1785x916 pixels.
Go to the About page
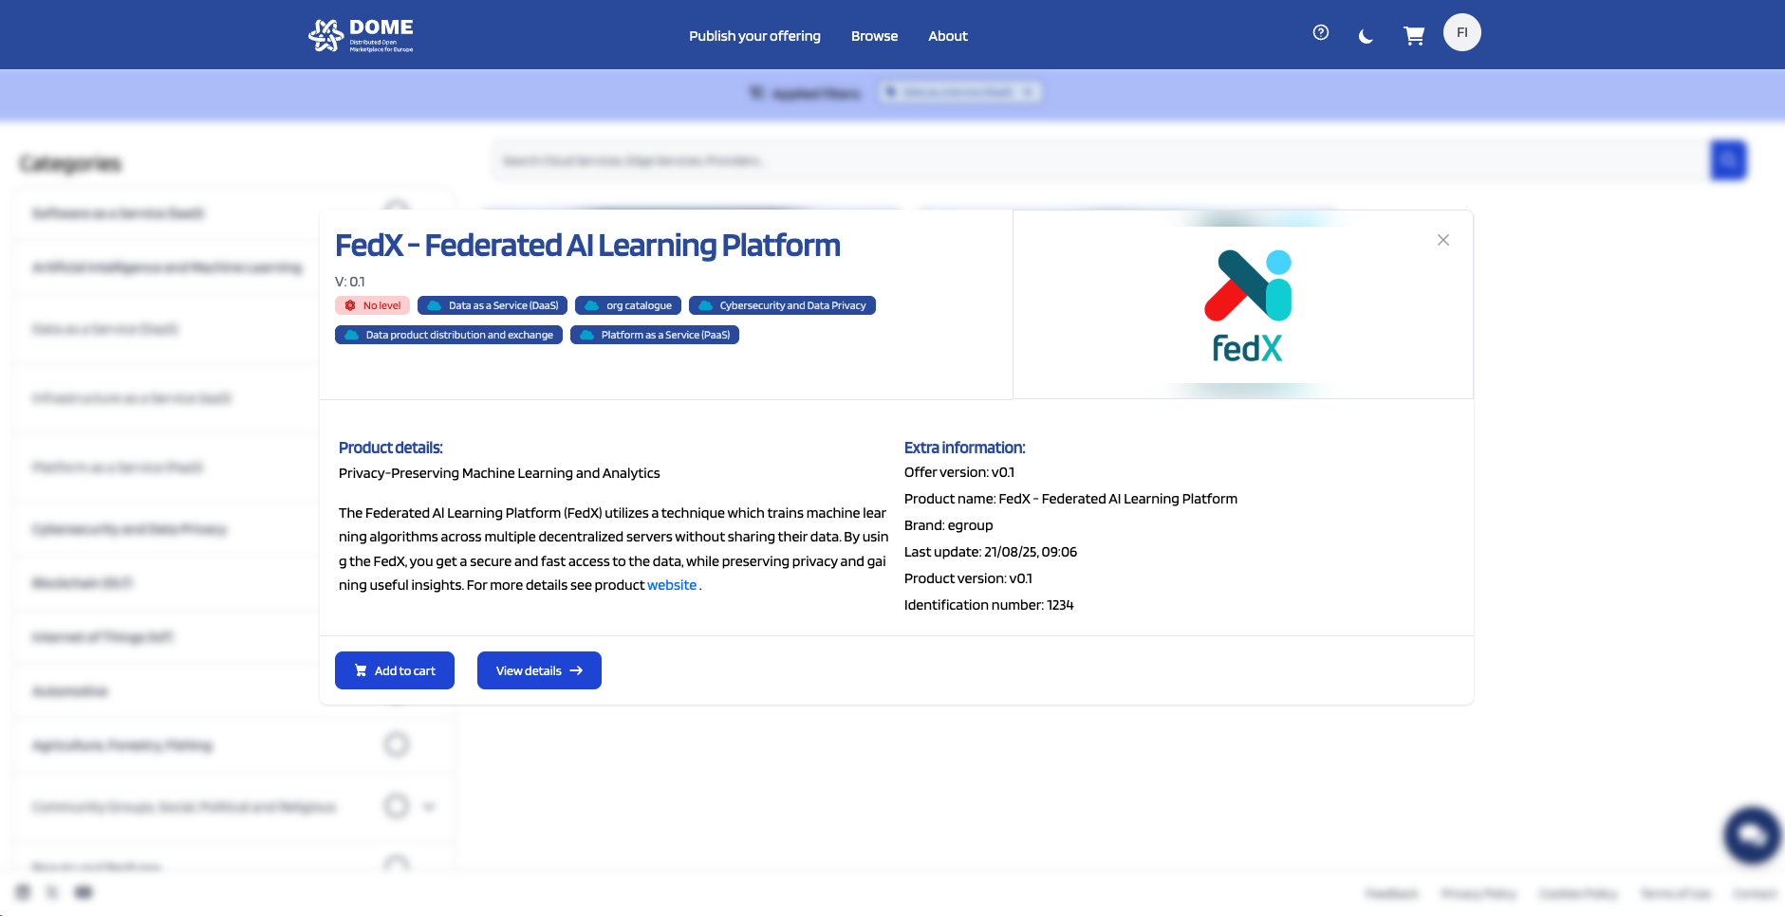tap(948, 36)
